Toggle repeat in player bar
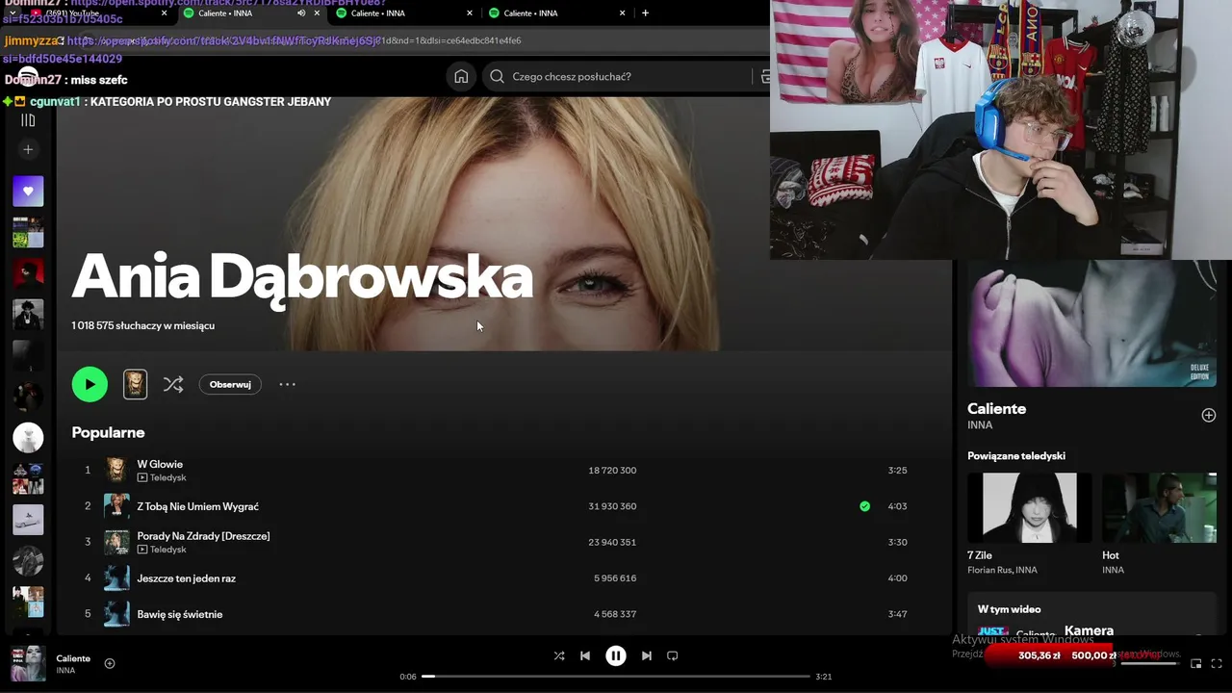 (673, 655)
